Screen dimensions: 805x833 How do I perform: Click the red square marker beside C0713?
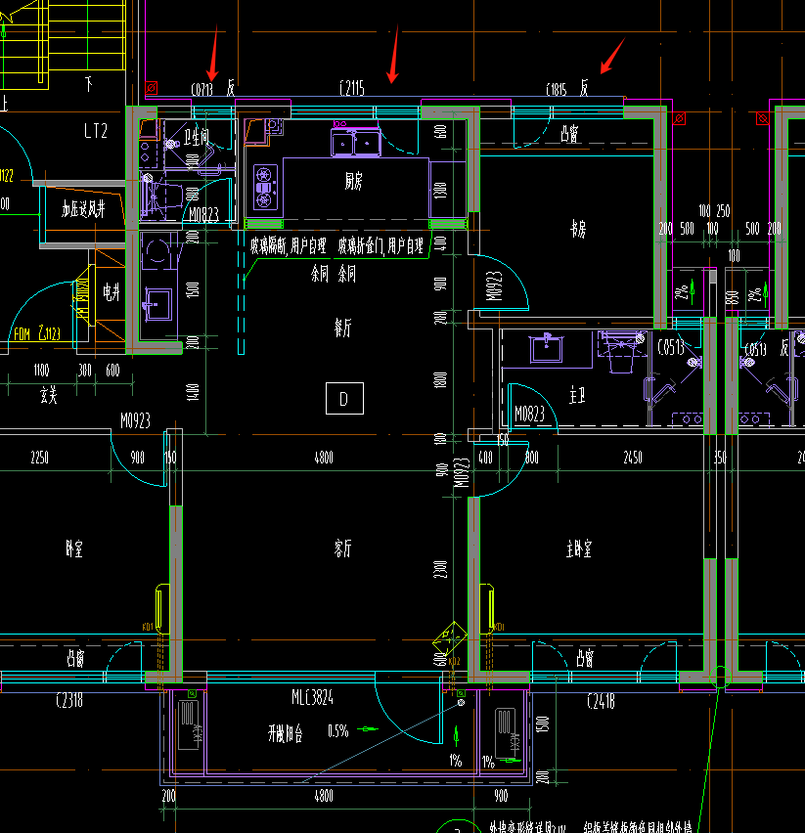point(151,88)
